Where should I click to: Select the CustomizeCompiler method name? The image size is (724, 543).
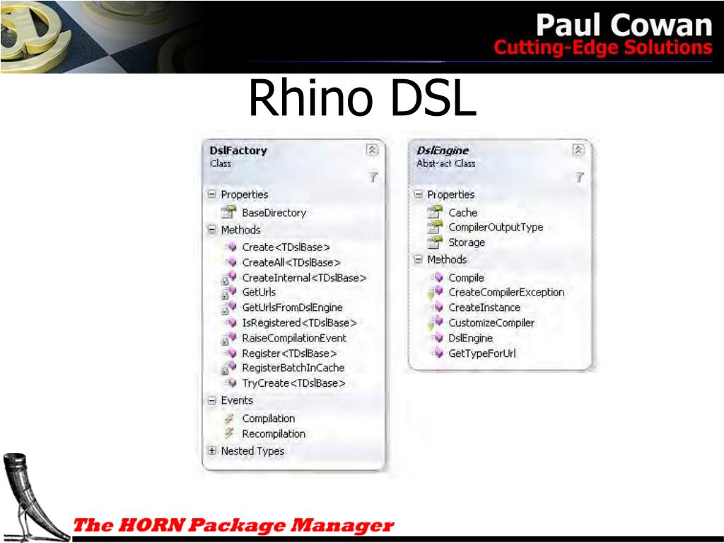[492, 322]
